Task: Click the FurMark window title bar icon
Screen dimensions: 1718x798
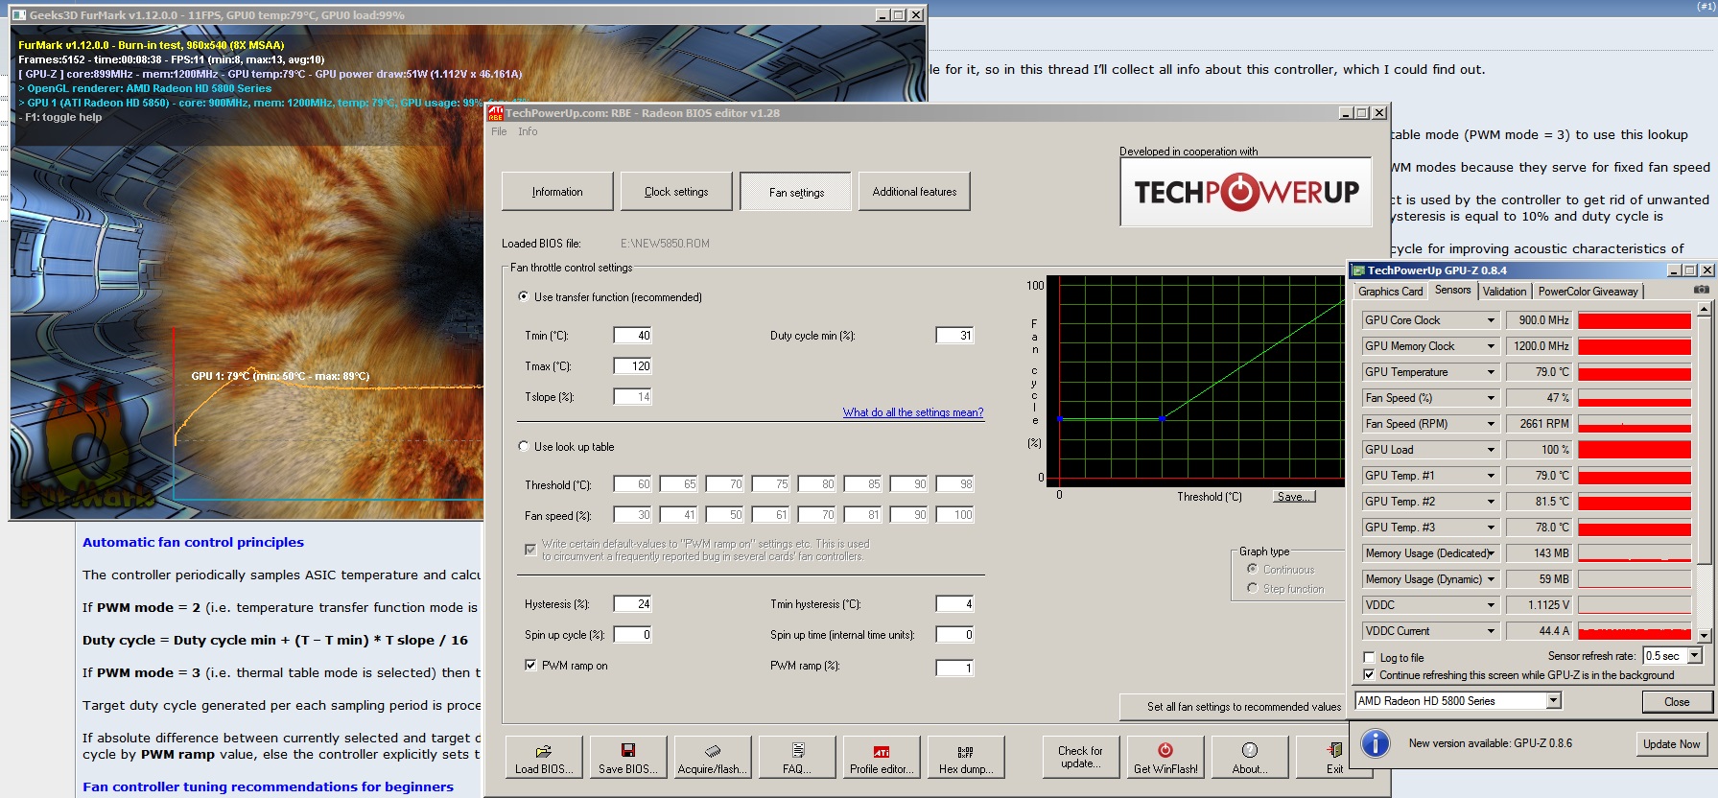Action: (x=19, y=15)
